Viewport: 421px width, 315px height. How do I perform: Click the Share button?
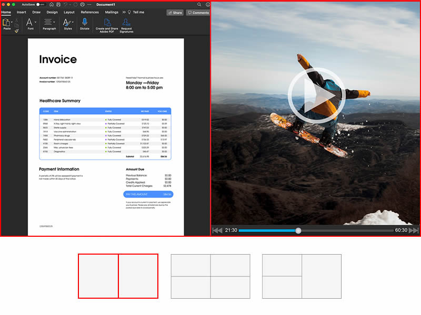175,13
